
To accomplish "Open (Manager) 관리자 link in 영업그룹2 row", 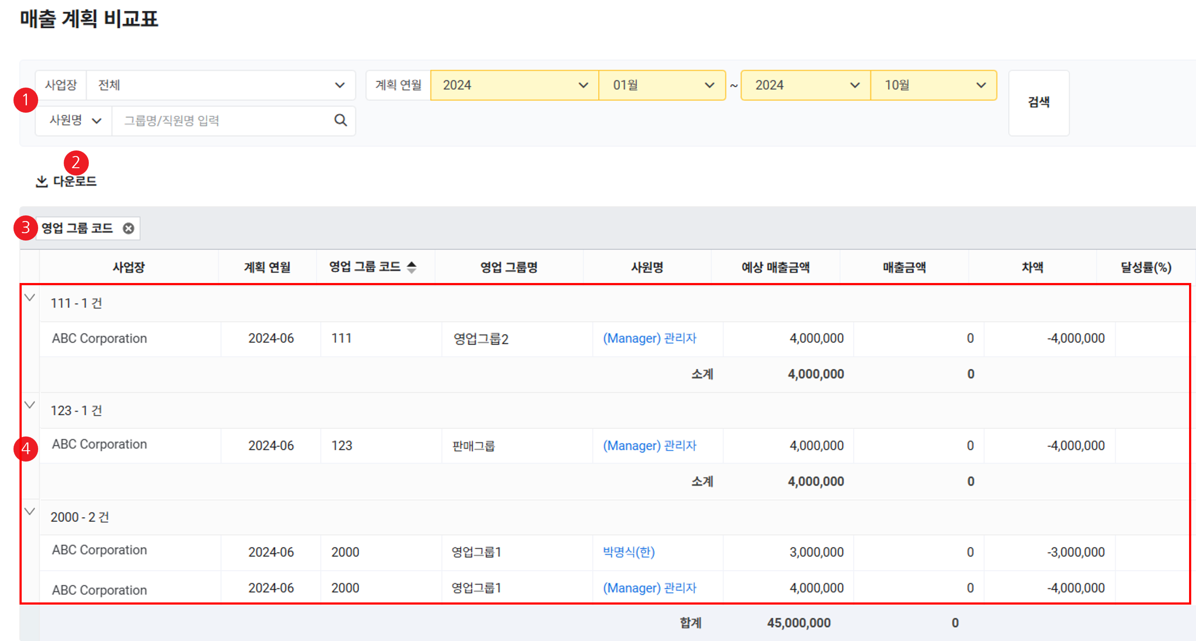I will tap(649, 338).
